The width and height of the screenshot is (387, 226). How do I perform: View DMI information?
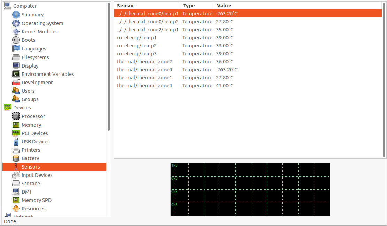click(26, 192)
